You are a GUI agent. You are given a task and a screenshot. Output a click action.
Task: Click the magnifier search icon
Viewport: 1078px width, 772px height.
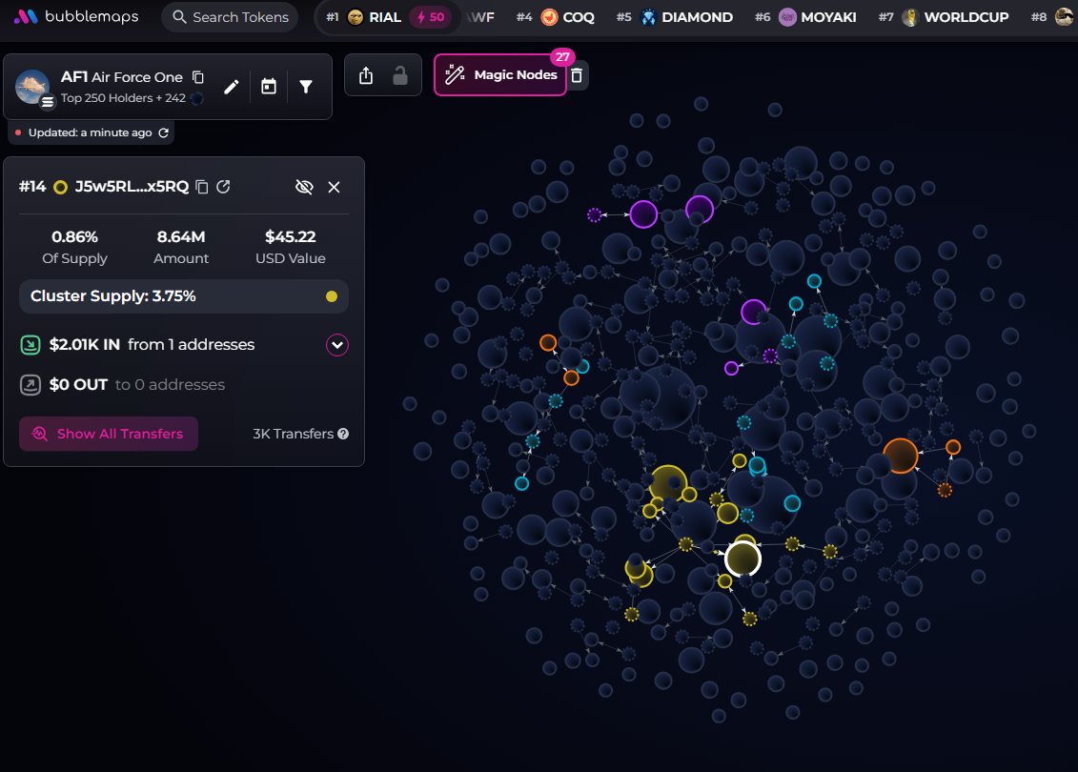[179, 17]
